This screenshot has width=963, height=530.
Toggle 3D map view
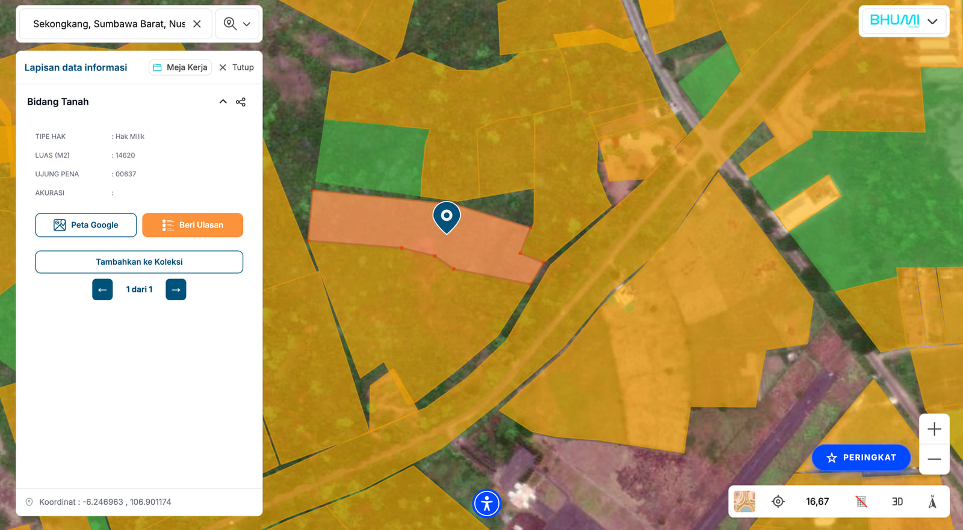(x=897, y=502)
